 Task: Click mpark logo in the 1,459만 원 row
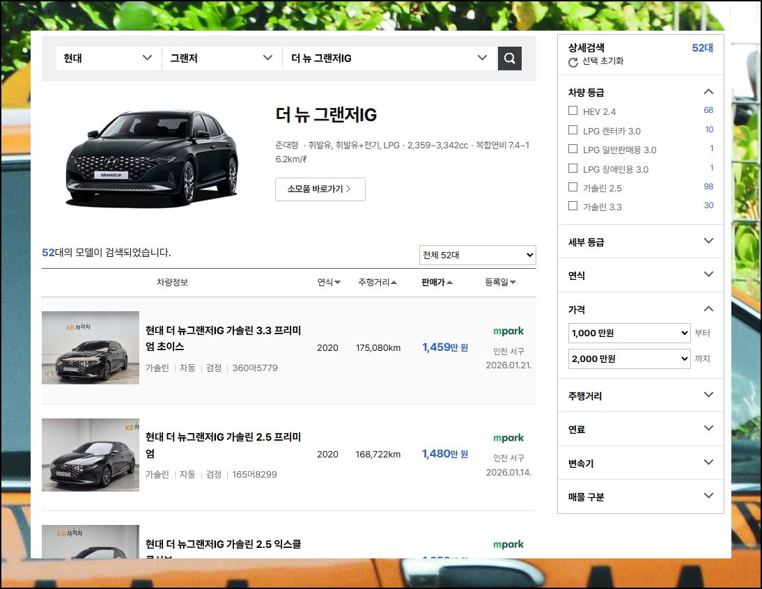coord(508,331)
